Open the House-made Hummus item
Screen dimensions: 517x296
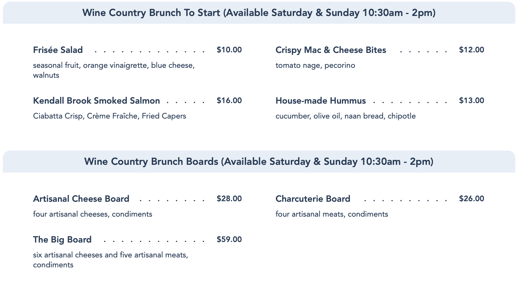[321, 101]
